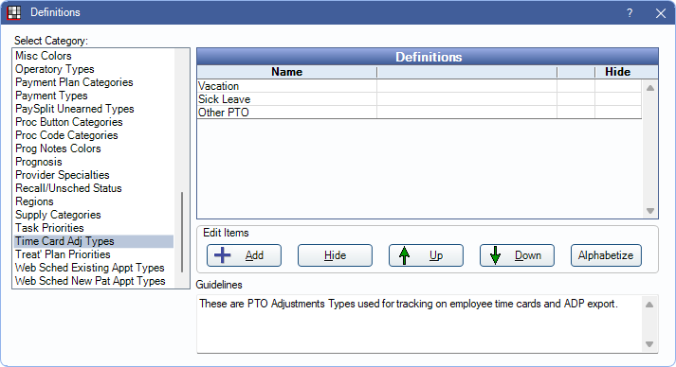The width and height of the screenshot is (676, 367).
Task: Select Payment Types category
Action: point(94,96)
